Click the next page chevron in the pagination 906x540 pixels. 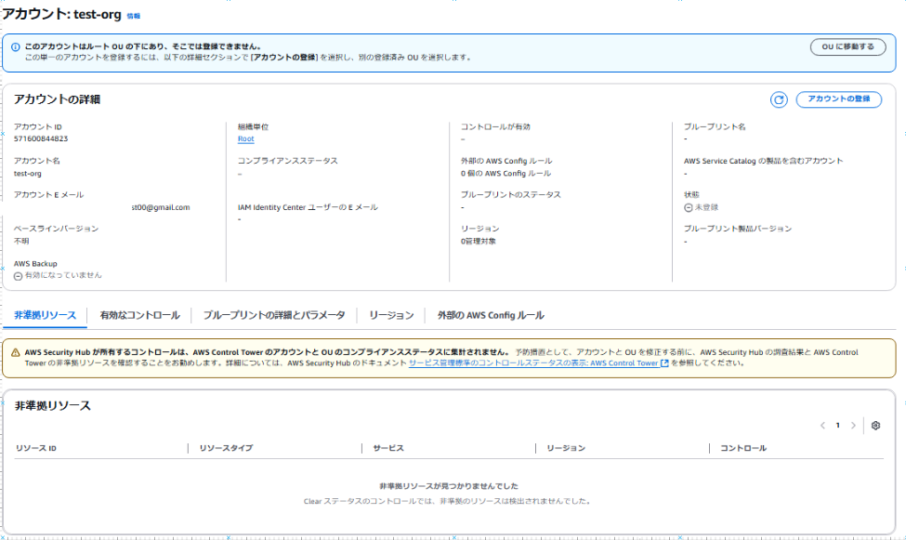coord(854,424)
